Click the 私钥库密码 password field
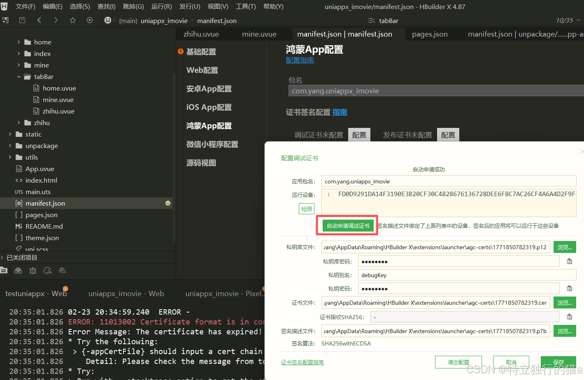584x380 pixels. [458, 262]
